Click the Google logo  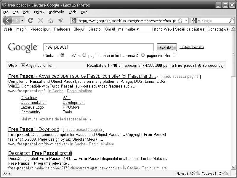coord(23,48)
